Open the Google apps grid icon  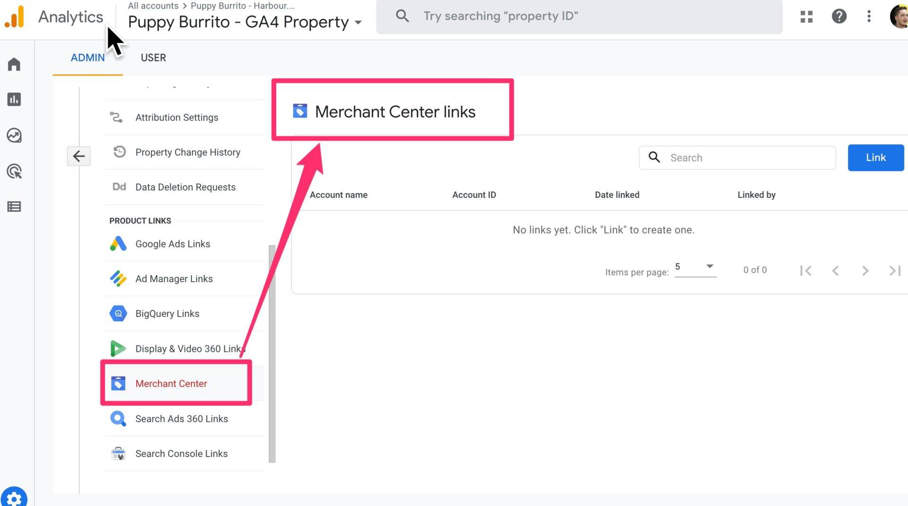point(806,16)
